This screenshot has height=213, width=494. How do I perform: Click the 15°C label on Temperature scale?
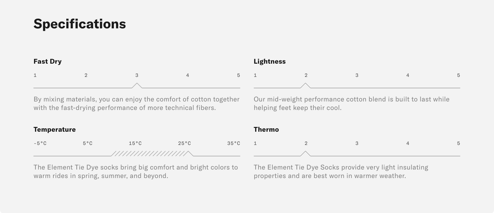[x=135, y=143]
